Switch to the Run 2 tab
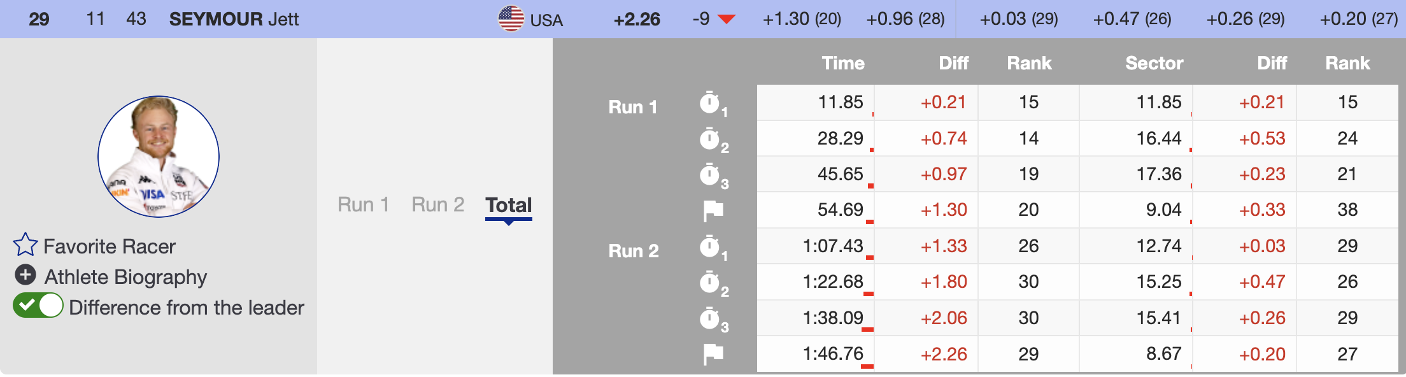 click(438, 205)
